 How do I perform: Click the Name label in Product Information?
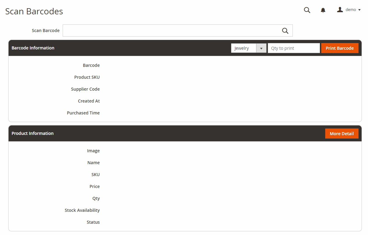[x=94, y=163]
